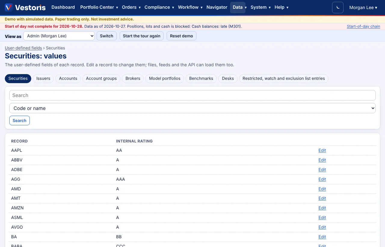The width and height of the screenshot is (385, 247).
Task: Click the Reset demo button
Action: (x=181, y=36)
